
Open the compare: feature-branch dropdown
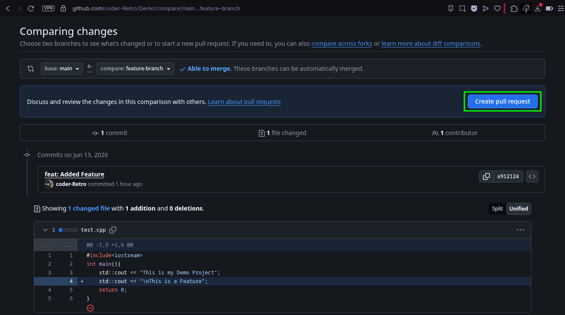(x=135, y=69)
